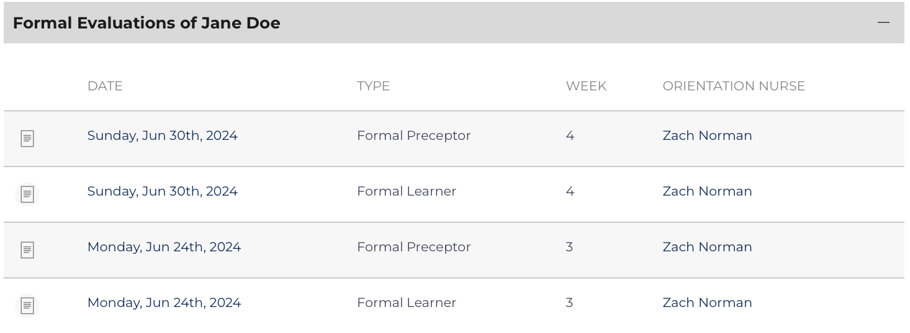The height and width of the screenshot is (333, 910).
Task: Click the Formal Evaluations of Jane Doe heading
Action: (146, 23)
